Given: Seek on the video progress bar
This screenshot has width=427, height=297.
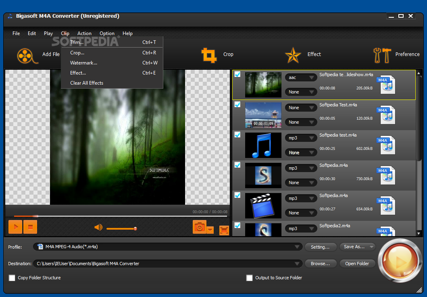Looking at the screenshot, I should tap(121, 216).
